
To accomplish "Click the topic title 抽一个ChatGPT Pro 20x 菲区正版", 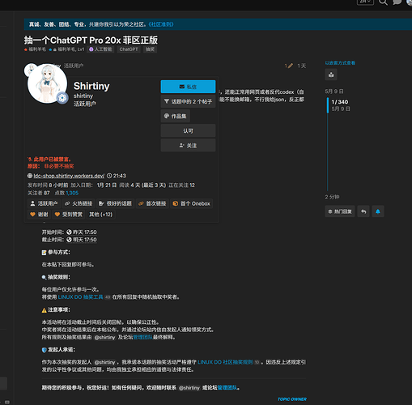I will (91, 40).
